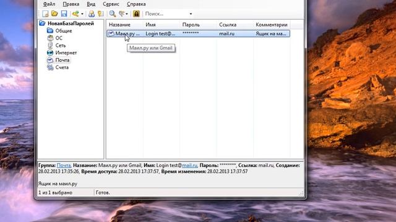Click into the Поиск search field

click(166, 14)
